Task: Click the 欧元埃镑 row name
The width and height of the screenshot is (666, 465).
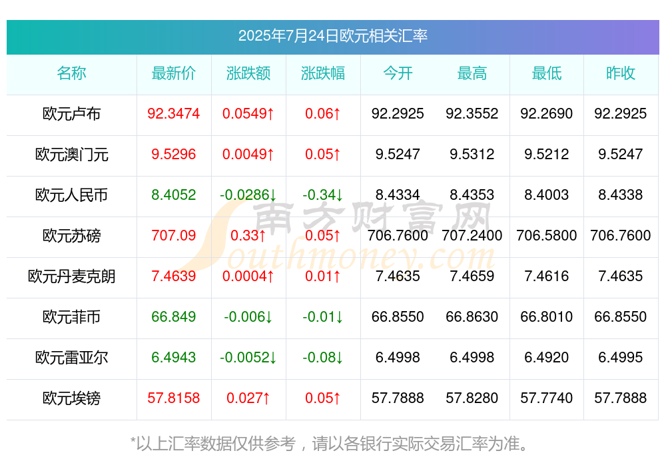Action: [71, 398]
